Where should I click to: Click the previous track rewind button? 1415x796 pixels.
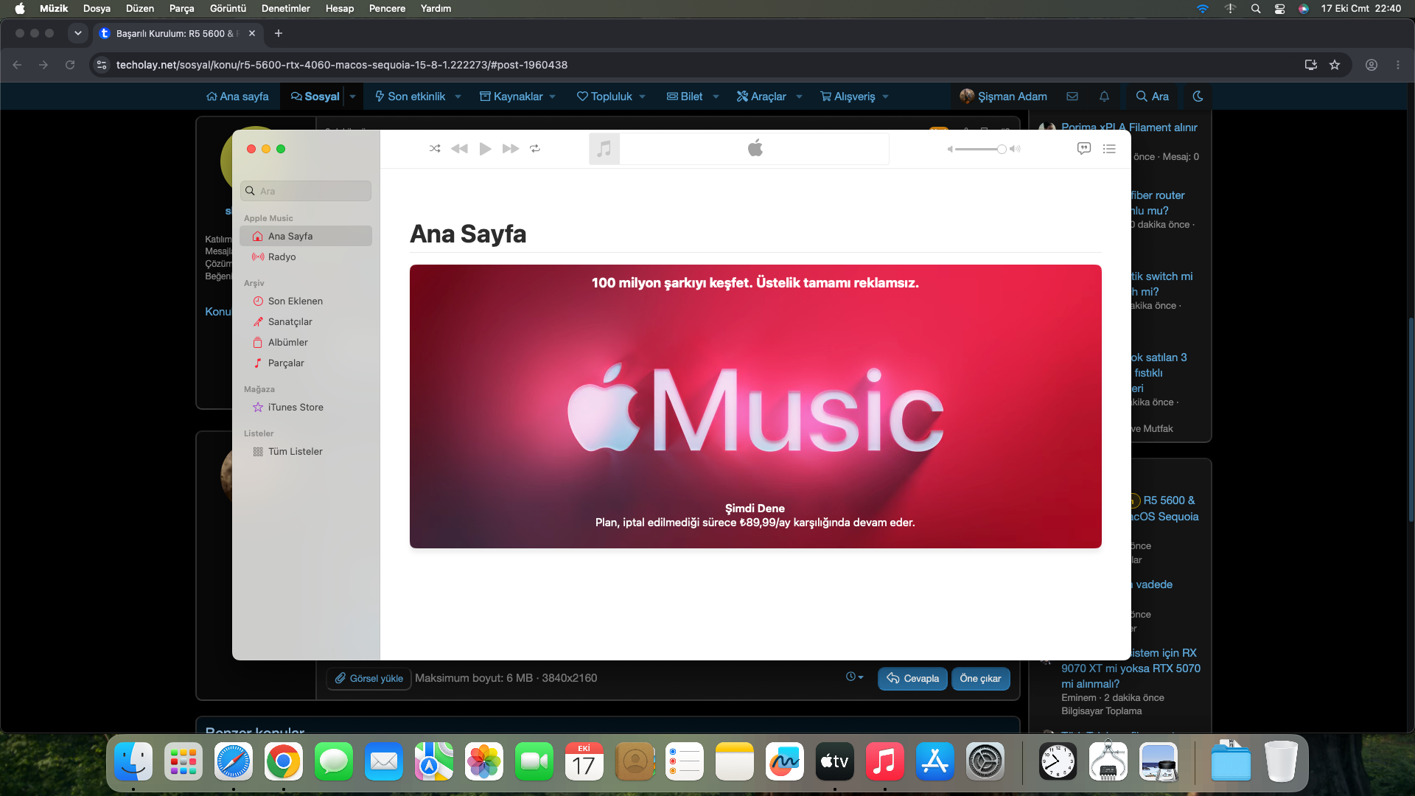[x=459, y=148]
